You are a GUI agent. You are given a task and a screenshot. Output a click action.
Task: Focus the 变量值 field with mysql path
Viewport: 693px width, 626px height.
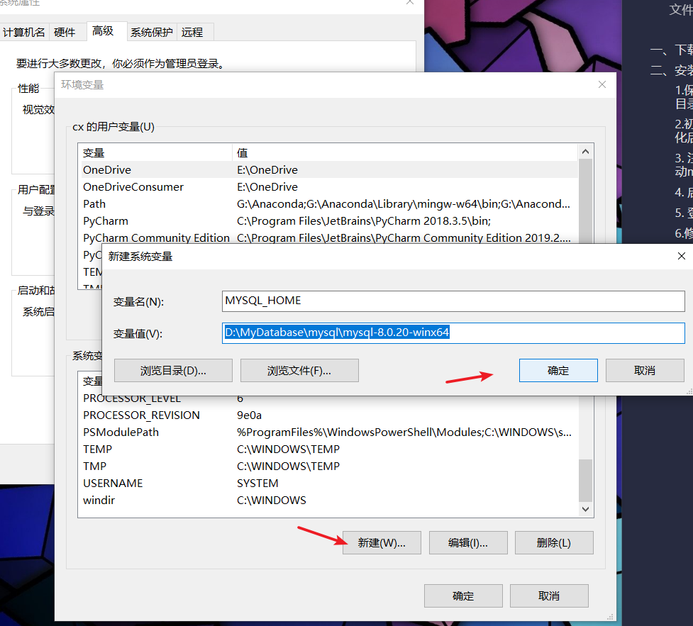(453, 332)
